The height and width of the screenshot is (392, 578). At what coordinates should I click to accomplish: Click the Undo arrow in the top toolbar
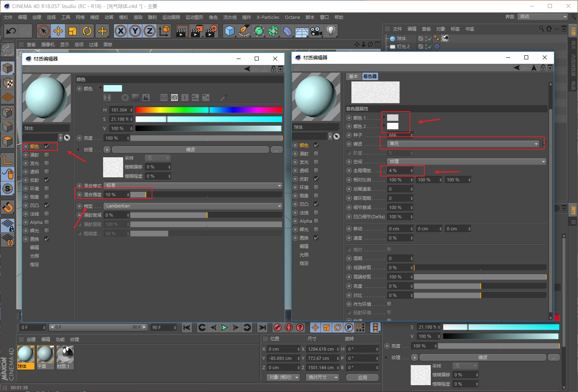(x=11, y=31)
